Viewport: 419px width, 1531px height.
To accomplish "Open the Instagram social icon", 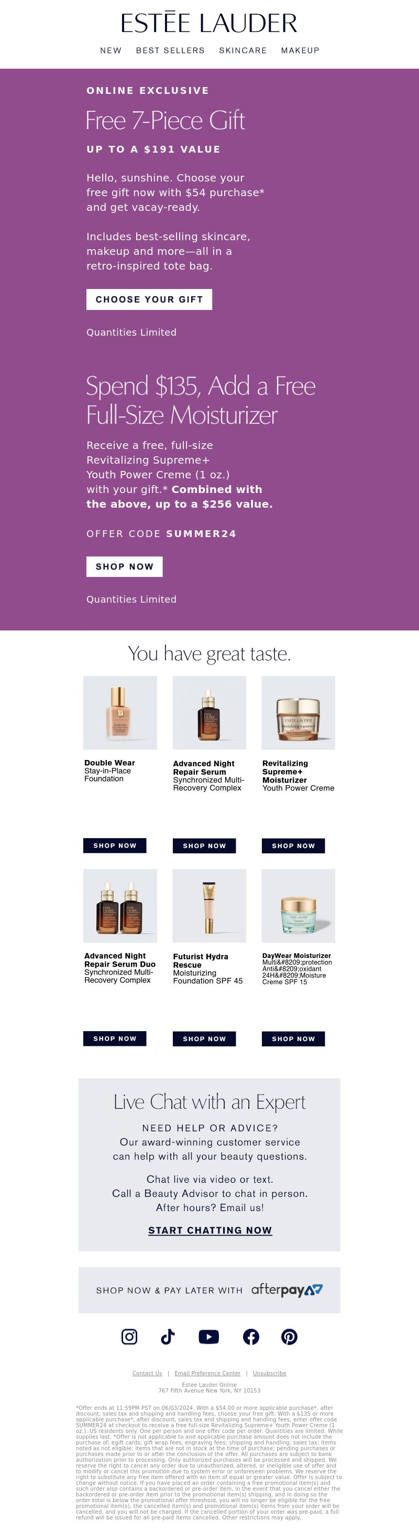I will (x=129, y=1336).
